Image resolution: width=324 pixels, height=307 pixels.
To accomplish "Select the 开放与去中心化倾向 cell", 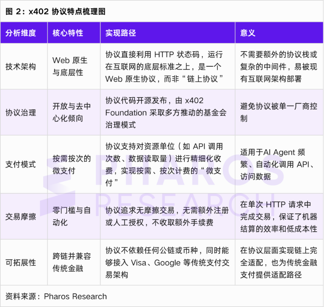I will (x=72, y=112).
